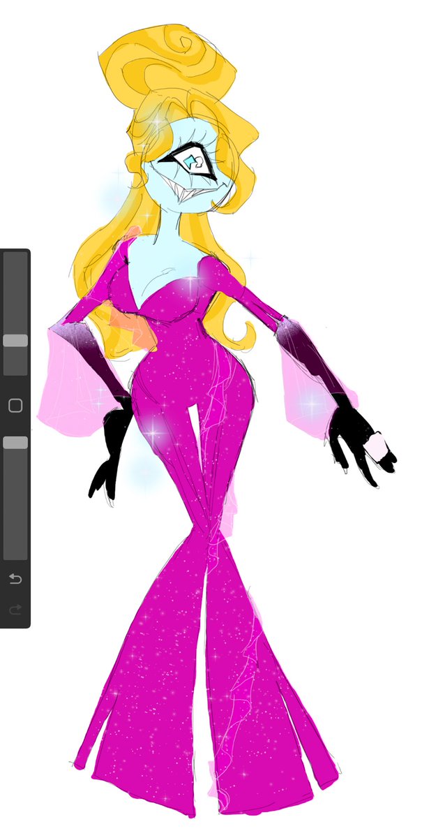Tap the brush size slider handle
422x838 pixels.
[x=15, y=340]
